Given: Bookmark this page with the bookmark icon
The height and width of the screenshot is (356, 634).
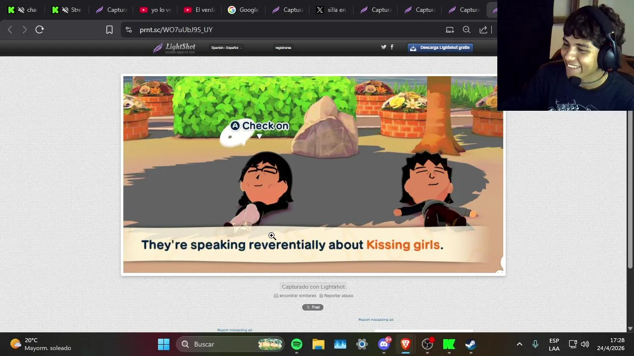Looking at the screenshot, I should click(x=109, y=30).
